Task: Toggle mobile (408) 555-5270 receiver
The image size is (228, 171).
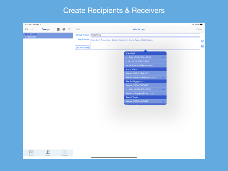Action: point(145,90)
